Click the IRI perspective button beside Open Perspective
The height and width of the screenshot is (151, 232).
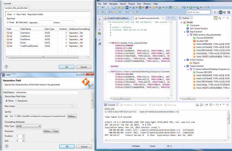pos(220,12)
